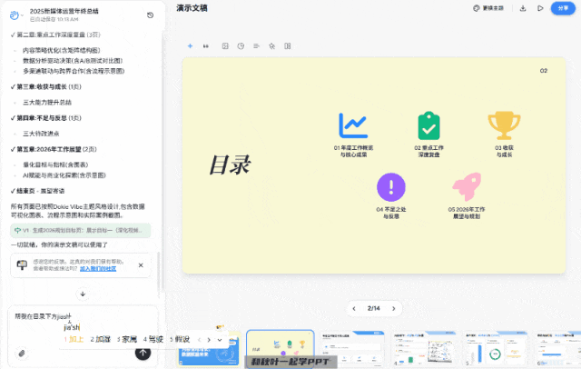Viewport: 581px width, 369px height.
Task: Choose IME candidate 3 家属
Action: click(x=127, y=339)
